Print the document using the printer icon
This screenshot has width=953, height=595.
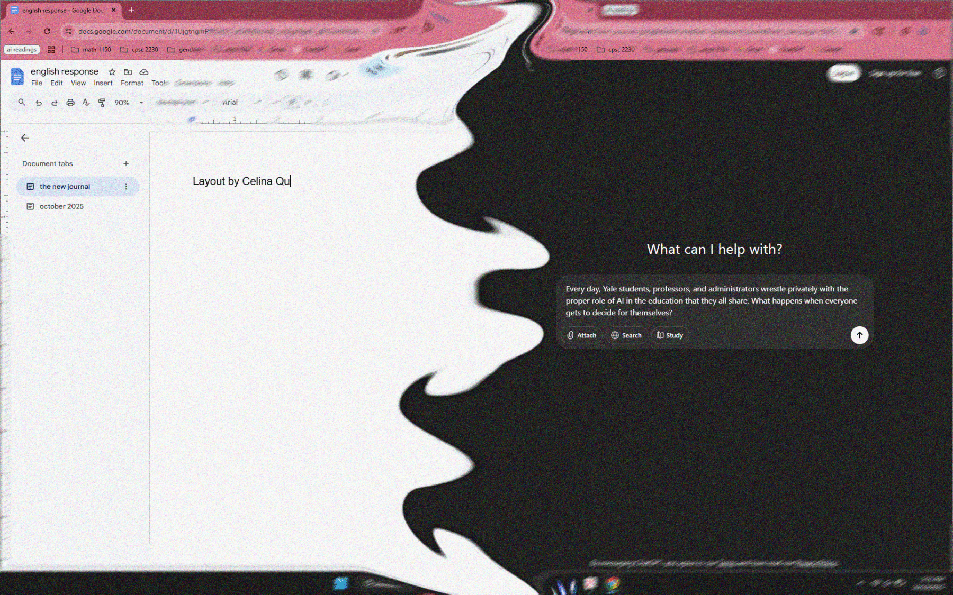pyautogui.click(x=70, y=103)
